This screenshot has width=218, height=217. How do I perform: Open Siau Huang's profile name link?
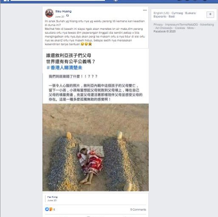click(63, 12)
